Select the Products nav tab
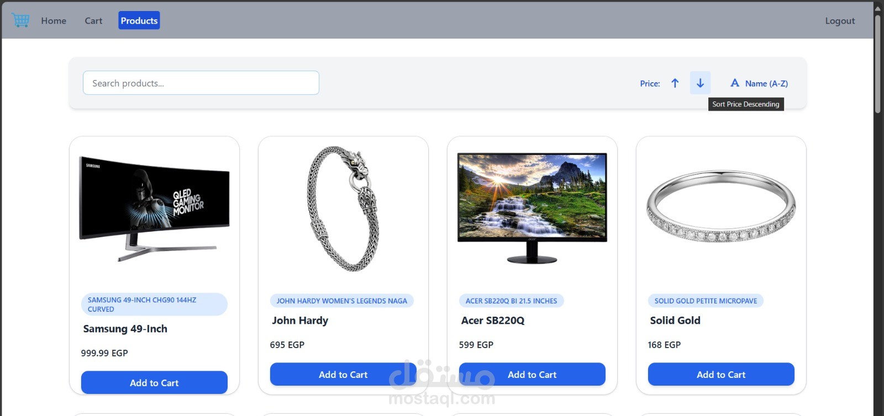This screenshot has width=884, height=416. click(139, 20)
